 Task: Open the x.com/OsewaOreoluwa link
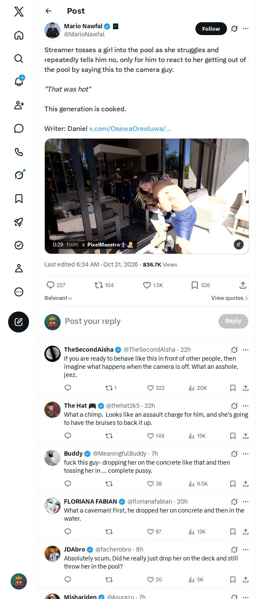point(130,128)
